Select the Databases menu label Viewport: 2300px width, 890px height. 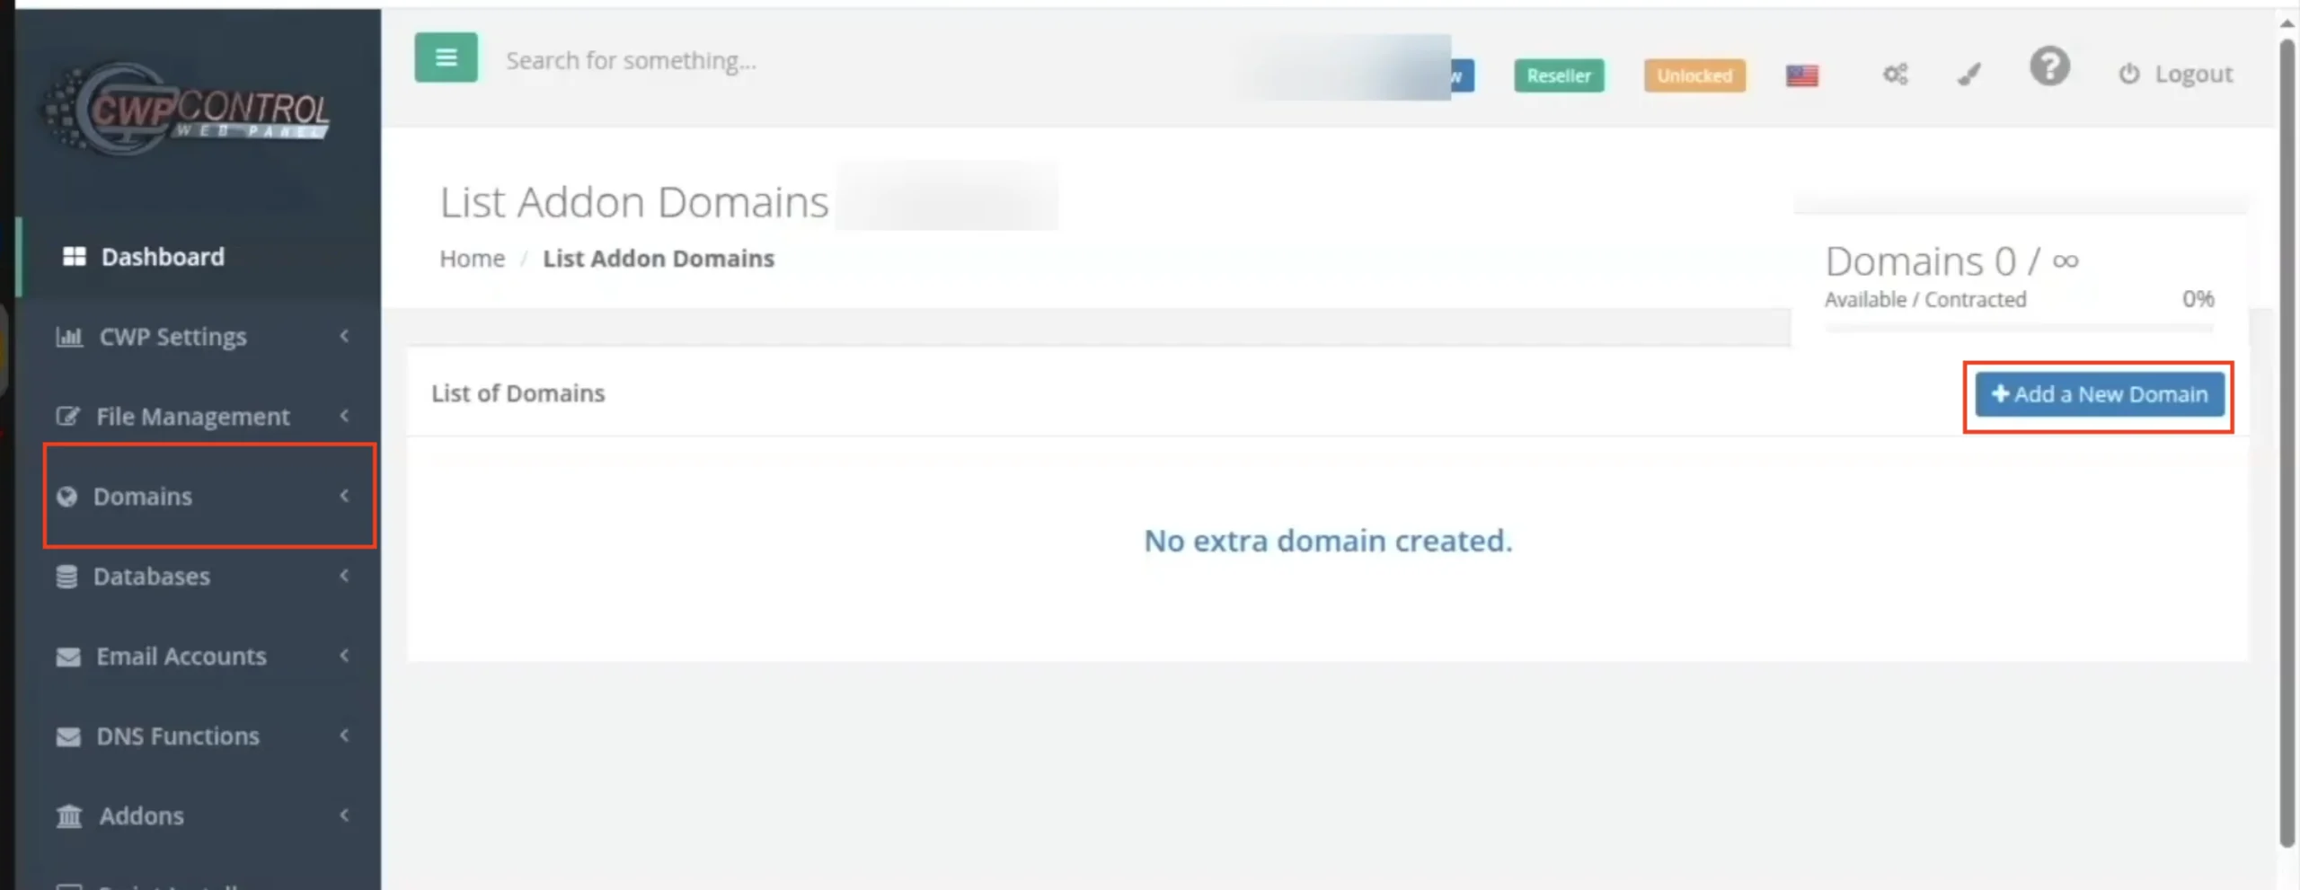click(x=152, y=577)
